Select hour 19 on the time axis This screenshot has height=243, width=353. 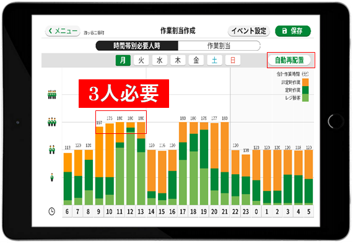tap(204, 211)
